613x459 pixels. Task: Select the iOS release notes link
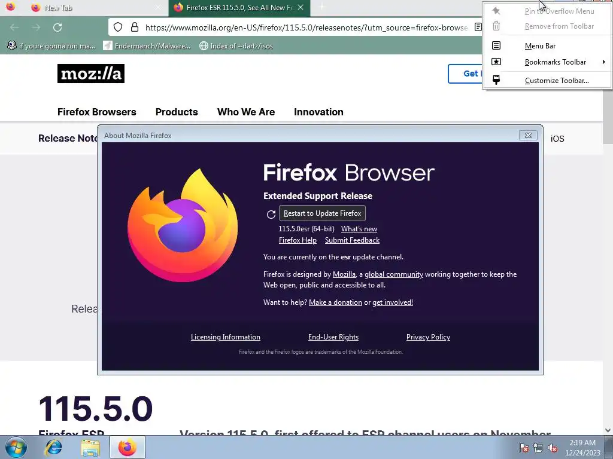pos(557,139)
